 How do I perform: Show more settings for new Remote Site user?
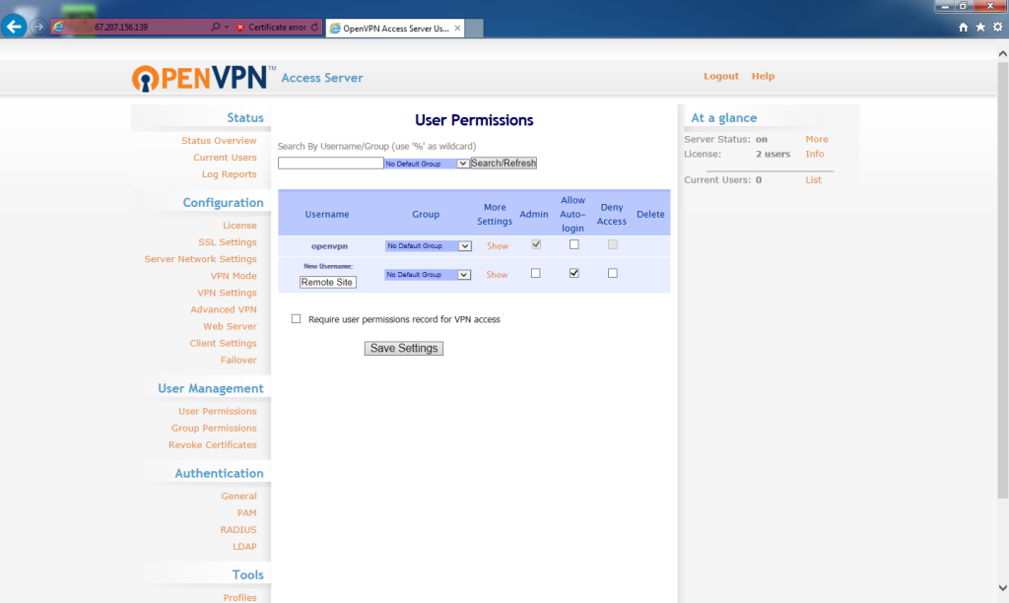(x=497, y=275)
